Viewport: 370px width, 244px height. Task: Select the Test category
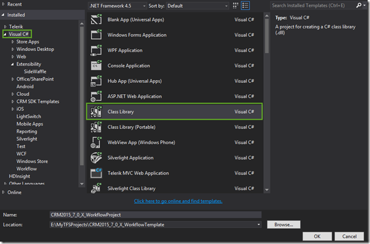[21, 146]
